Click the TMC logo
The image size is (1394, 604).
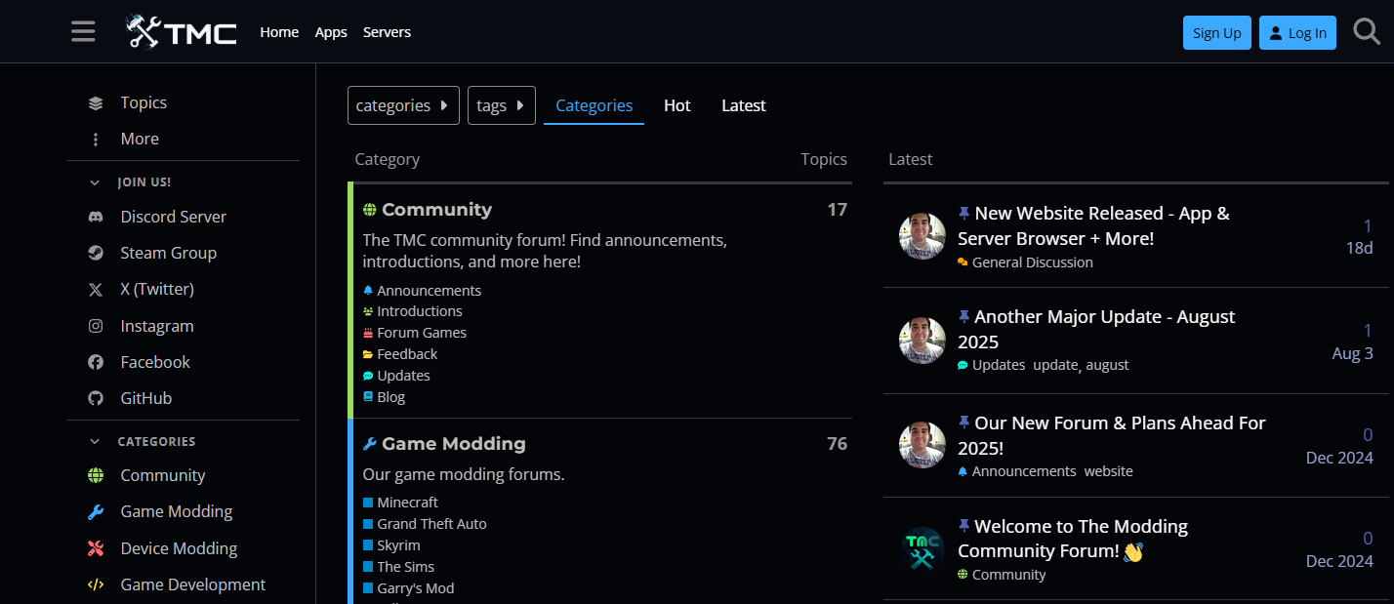[182, 32]
